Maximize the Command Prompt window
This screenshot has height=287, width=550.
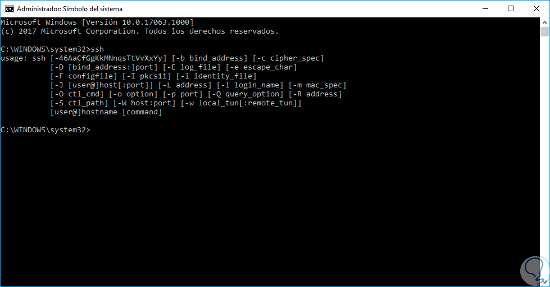tap(511, 9)
